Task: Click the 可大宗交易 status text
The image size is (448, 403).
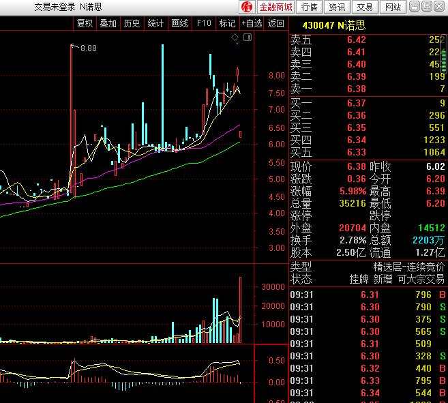Action: pyautogui.click(x=421, y=280)
